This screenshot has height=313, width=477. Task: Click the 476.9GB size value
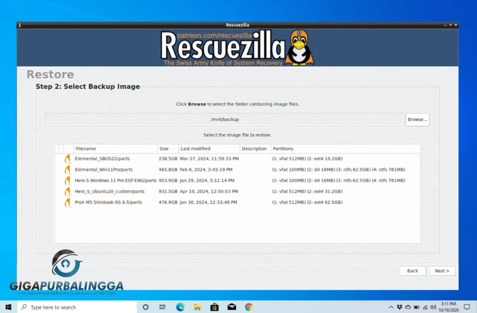click(168, 202)
